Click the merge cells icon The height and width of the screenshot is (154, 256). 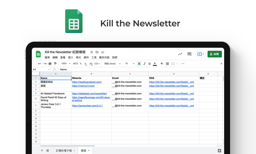pos(173,64)
